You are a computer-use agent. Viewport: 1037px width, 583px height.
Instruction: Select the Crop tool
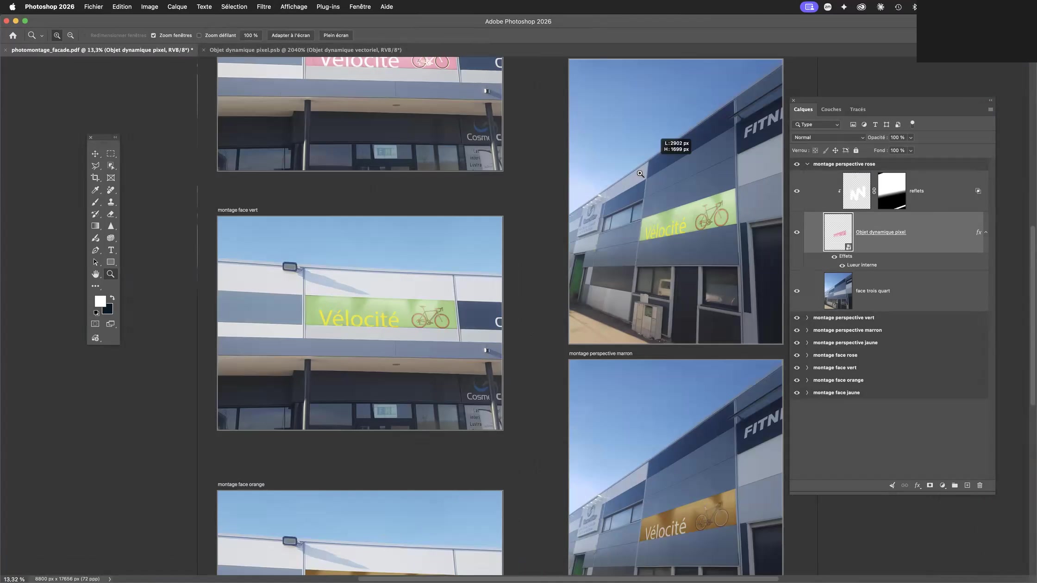click(95, 178)
